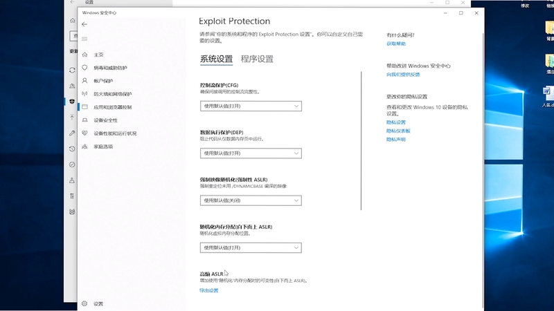
Task: Open 应用和浏览器控制 in the navigation pane
Action: (113, 107)
